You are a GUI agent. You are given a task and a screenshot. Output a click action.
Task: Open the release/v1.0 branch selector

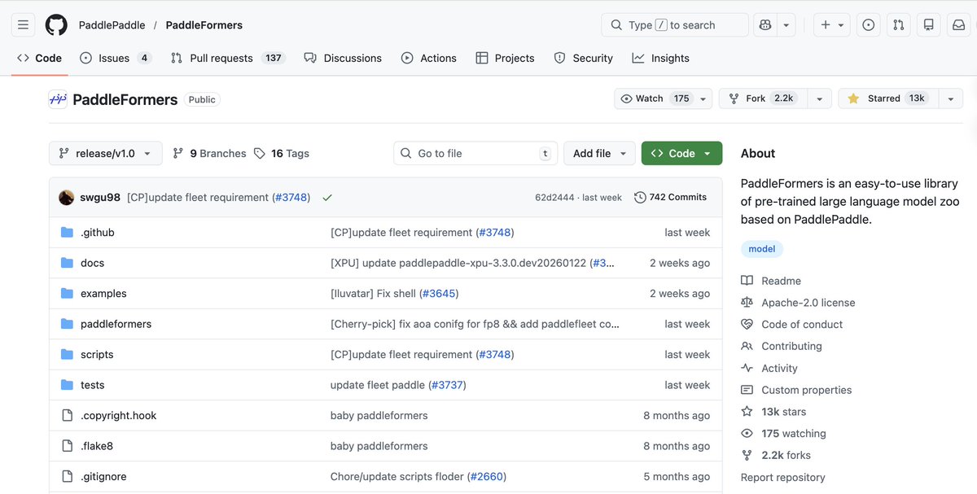tap(106, 153)
